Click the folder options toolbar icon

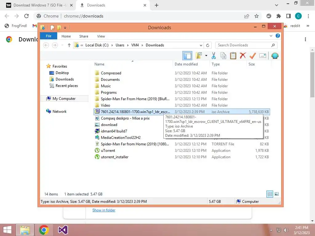[x=199, y=56]
